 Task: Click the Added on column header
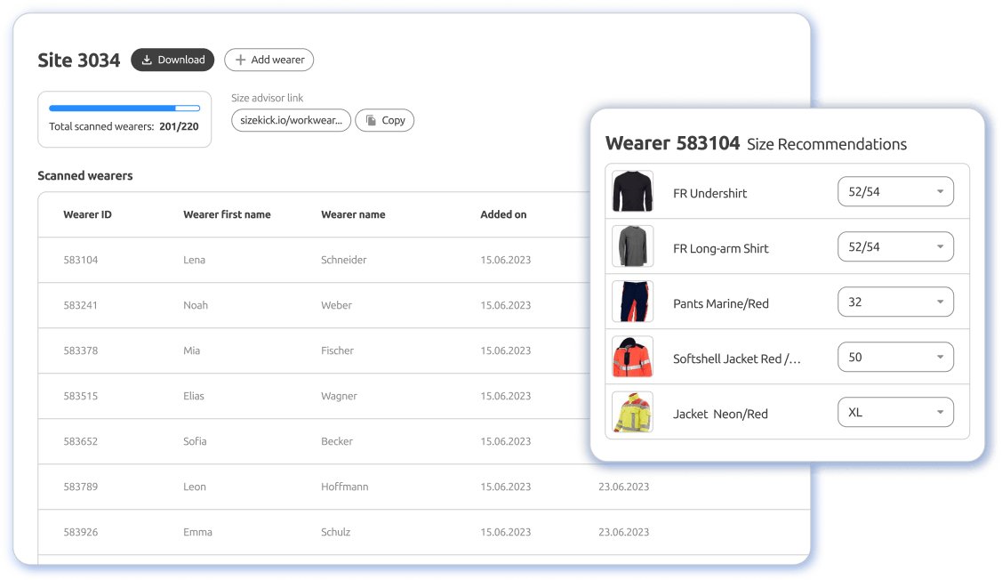[x=503, y=215]
